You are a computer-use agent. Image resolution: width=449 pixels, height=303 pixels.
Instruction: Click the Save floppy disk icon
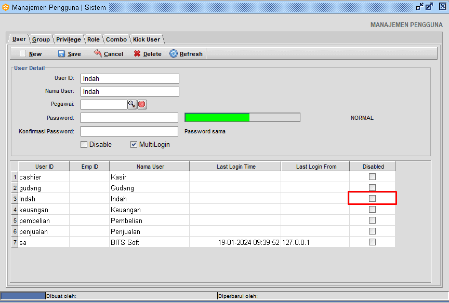click(61, 54)
